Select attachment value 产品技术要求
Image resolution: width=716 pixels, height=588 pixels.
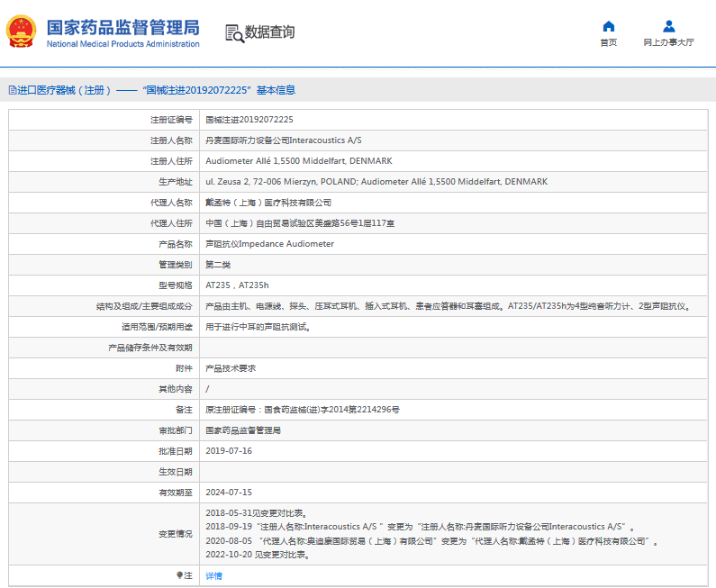point(231,368)
